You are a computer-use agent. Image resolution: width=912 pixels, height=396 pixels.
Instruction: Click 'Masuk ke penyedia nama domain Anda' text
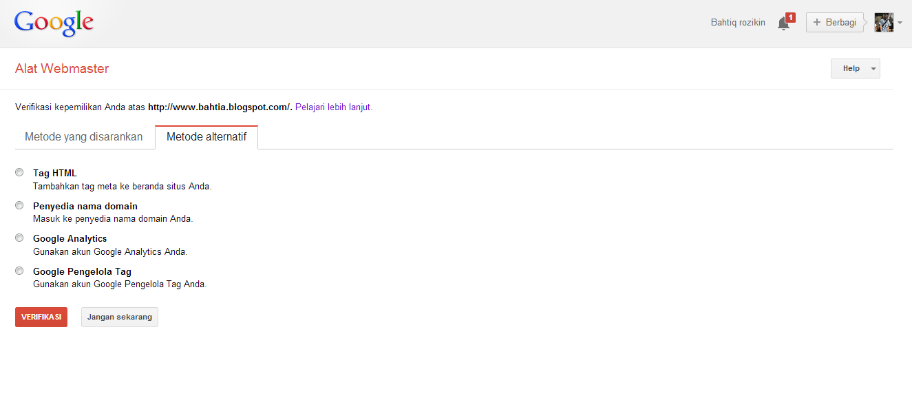pos(113,219)
